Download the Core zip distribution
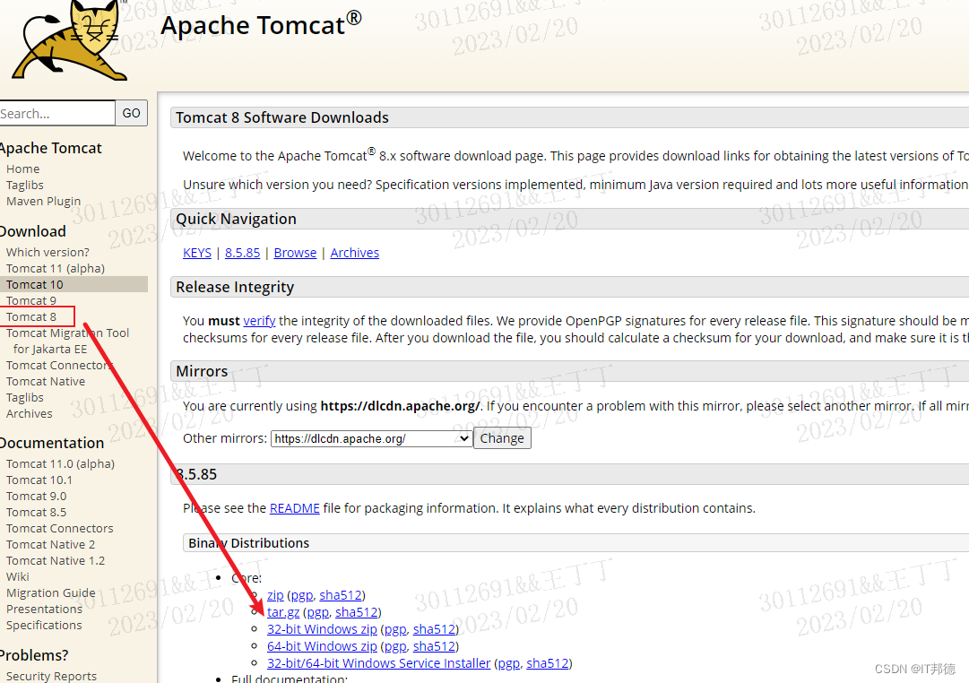 (x=275, y=595)
